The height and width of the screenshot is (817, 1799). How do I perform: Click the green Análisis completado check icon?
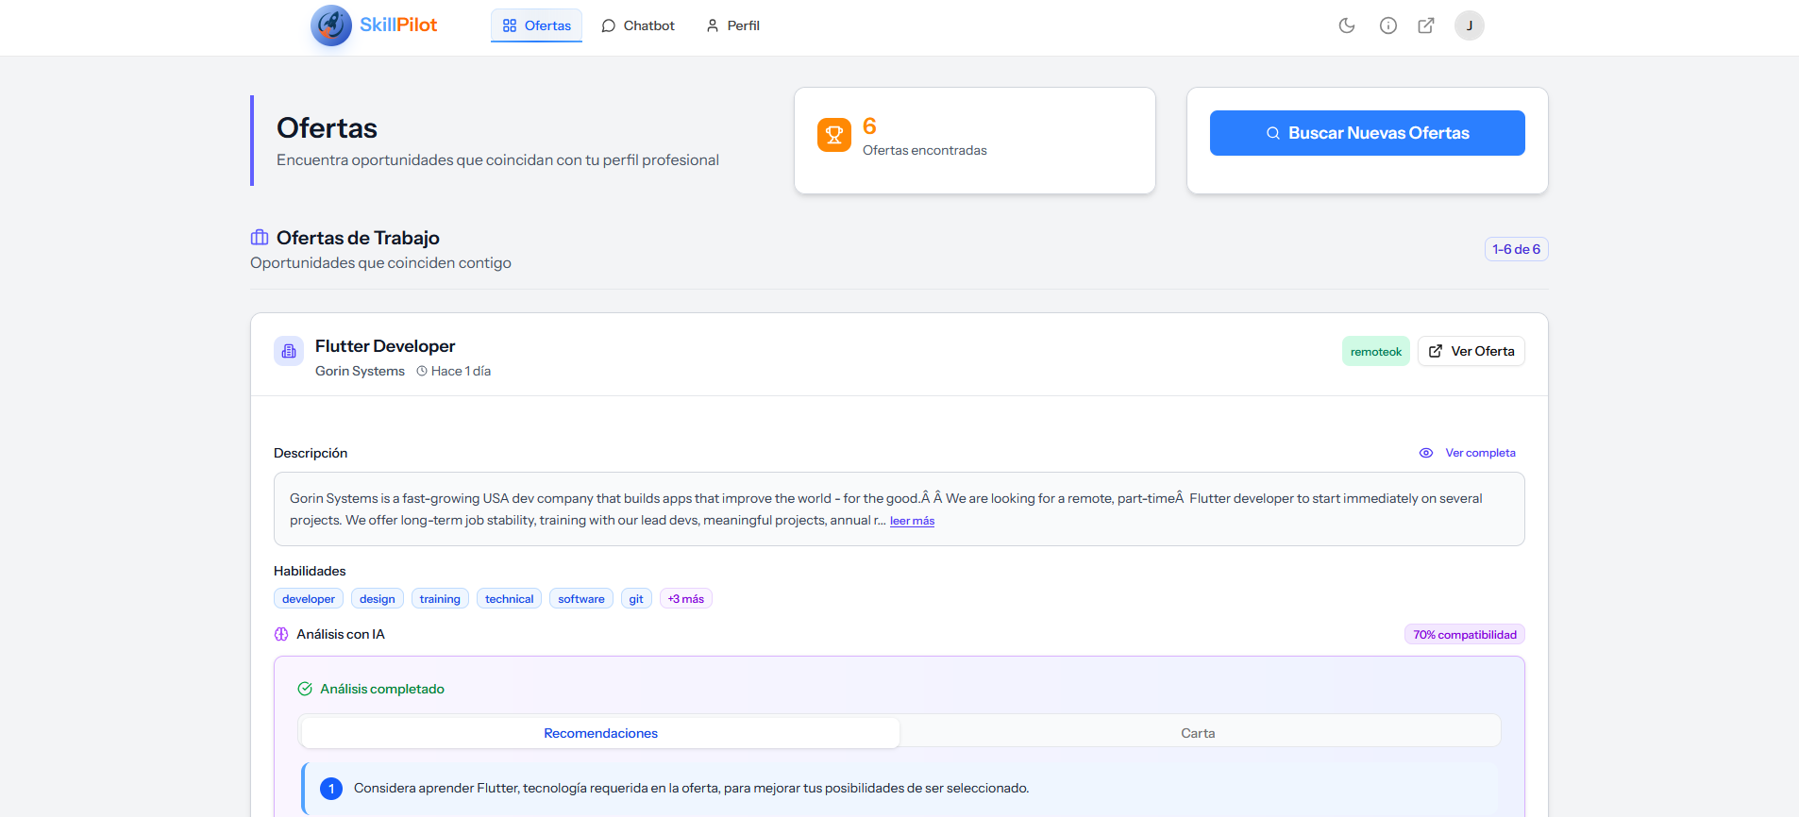(x=305, y=690)
